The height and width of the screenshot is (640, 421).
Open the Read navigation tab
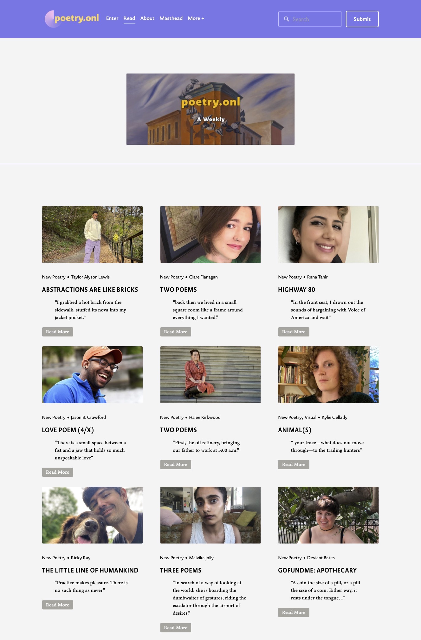[x=129, y=18]
